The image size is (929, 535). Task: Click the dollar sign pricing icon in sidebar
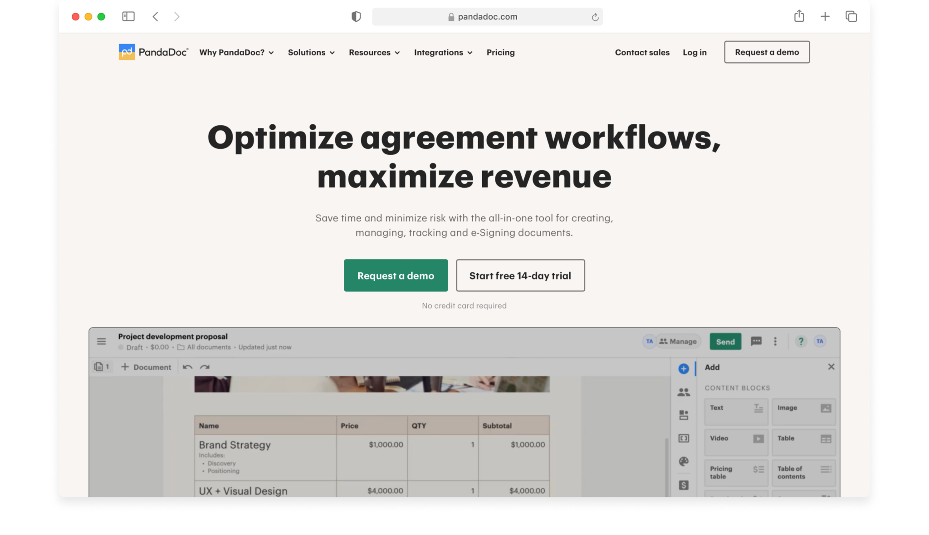[x=684, y=485]
